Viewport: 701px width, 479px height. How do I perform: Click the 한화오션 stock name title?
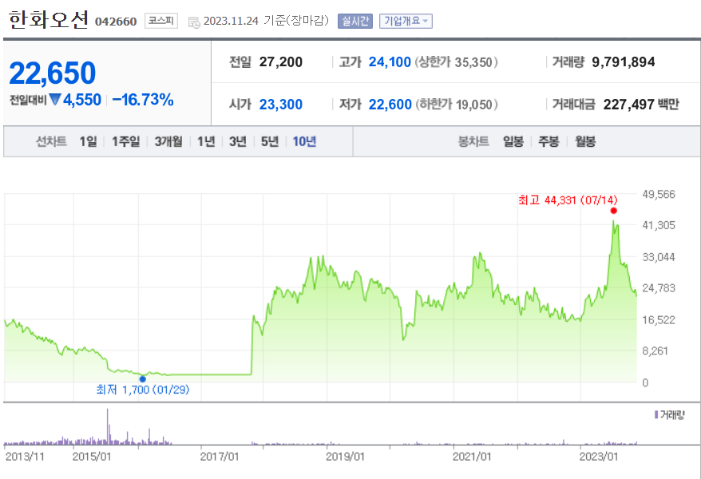[48, 20]
